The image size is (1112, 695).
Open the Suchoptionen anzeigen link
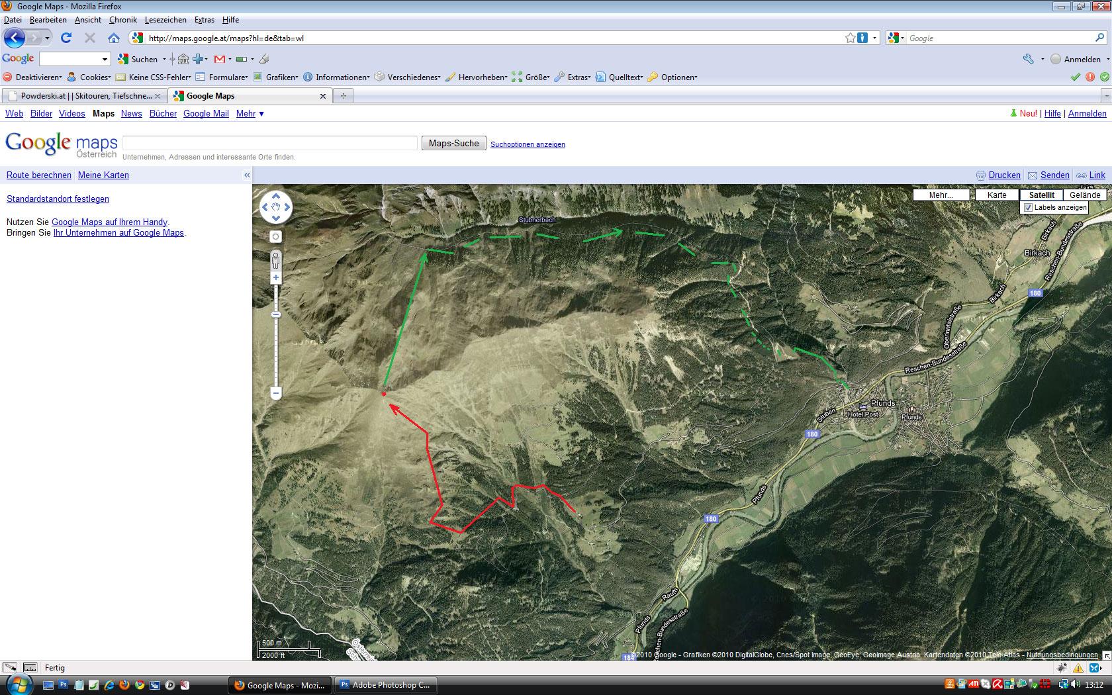528,144
